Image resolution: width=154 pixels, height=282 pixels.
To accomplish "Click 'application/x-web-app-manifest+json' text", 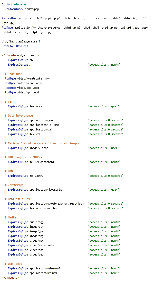I will 56,204.
